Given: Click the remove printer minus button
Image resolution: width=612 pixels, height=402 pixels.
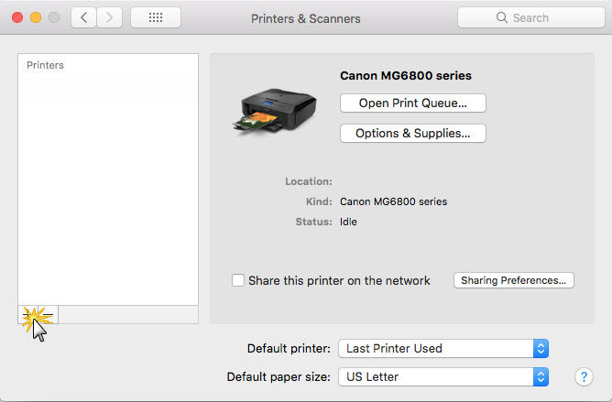Looking at the screenshot, I should [48, 315].
